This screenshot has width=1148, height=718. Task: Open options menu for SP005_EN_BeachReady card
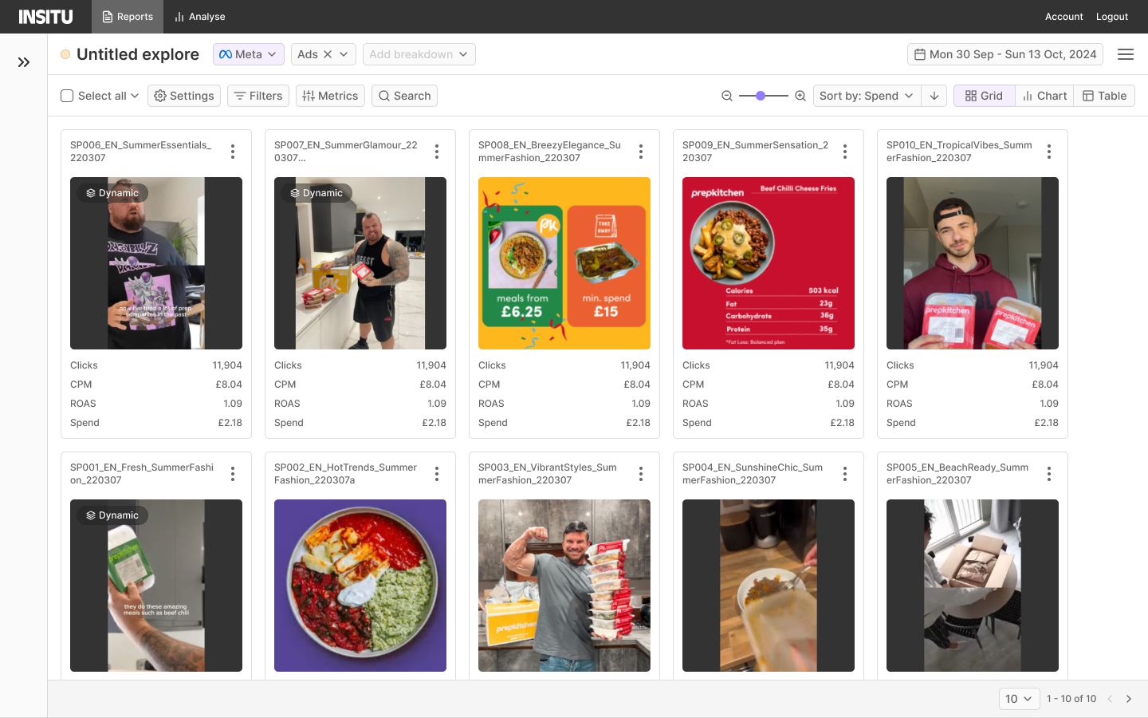(x=1049, y=474)
